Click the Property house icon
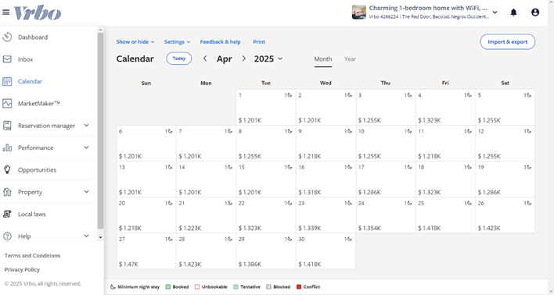 point(7,192)
